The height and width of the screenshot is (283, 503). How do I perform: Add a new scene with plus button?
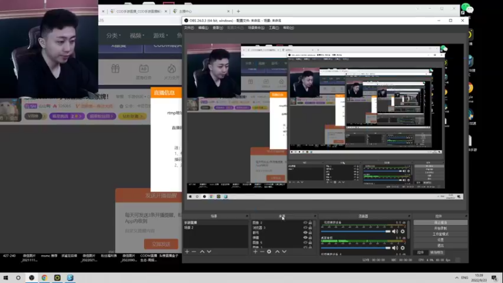[187, 252]
